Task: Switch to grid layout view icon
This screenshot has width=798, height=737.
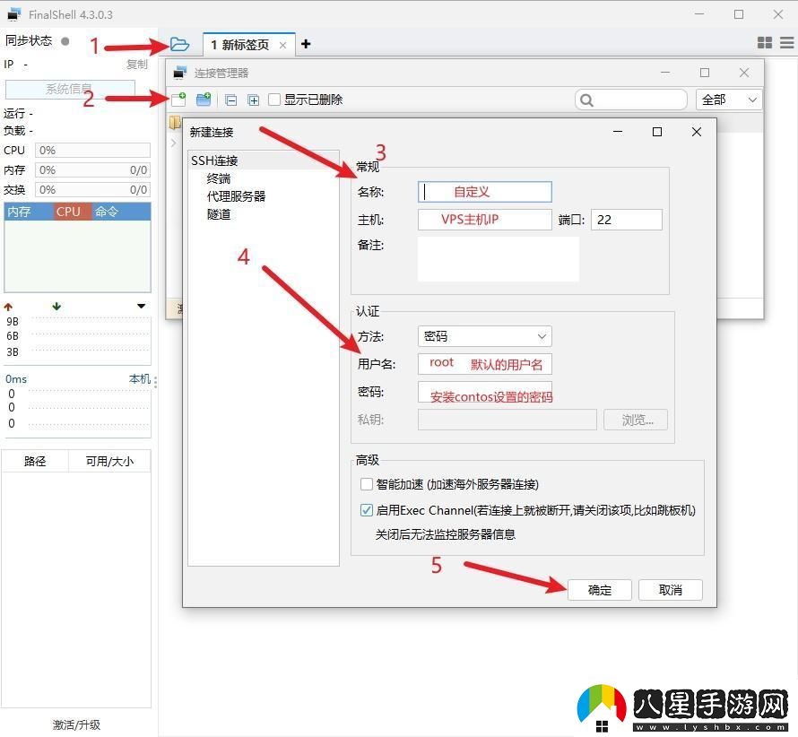Action: tap(765, 43)
